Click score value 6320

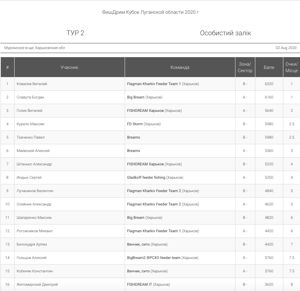point(269,84)
